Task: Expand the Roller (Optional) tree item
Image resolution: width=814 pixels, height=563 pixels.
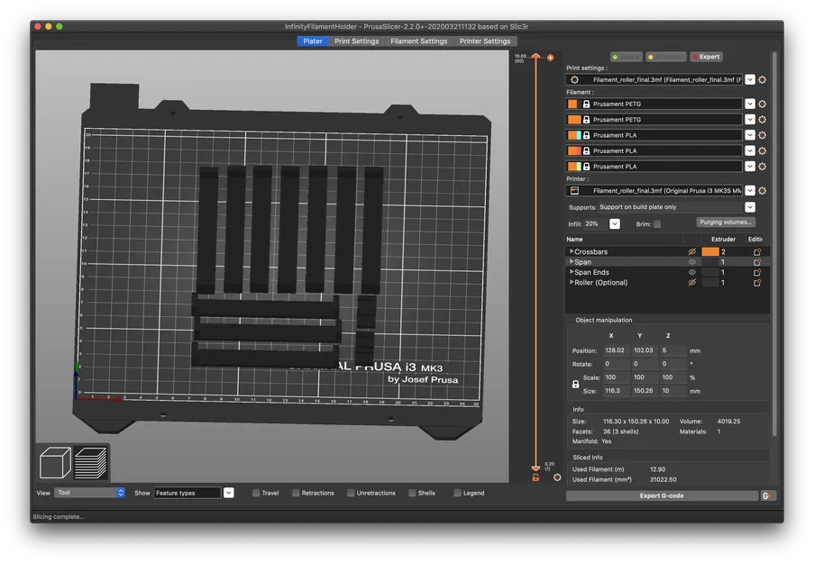Action: [571, 283]
